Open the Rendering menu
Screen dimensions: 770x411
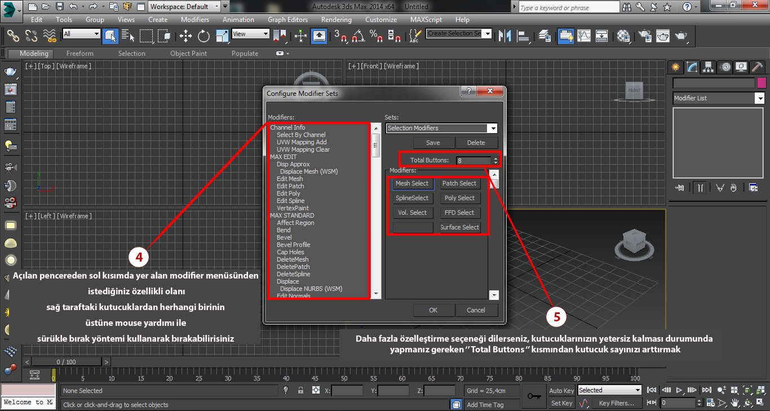pyautogui.click(x=337, y=20)
